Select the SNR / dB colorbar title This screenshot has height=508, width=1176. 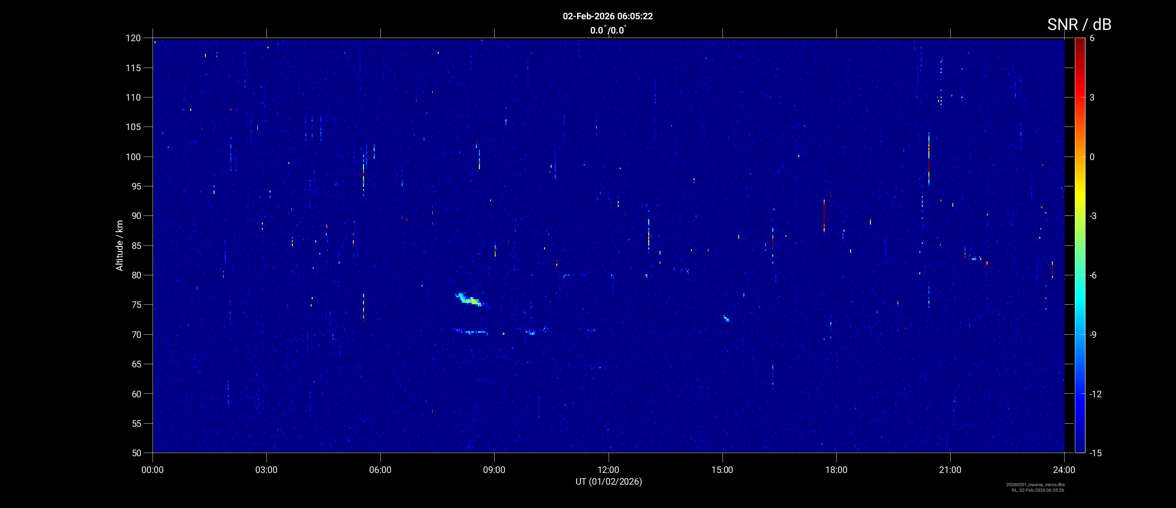coord(1079,24)
